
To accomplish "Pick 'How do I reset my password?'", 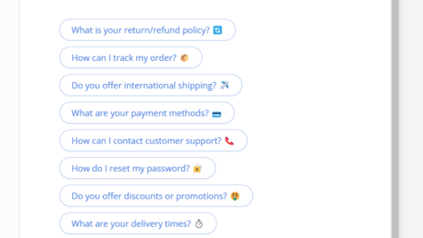I will click(x=137, y=168).
